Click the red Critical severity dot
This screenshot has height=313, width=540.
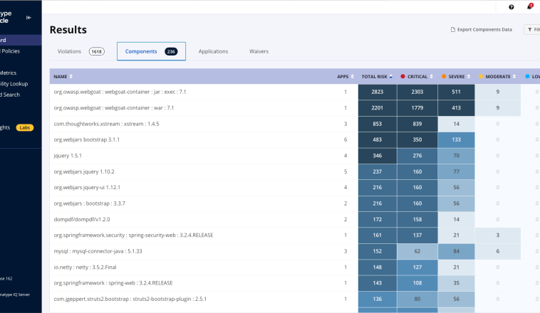point(403,76)
